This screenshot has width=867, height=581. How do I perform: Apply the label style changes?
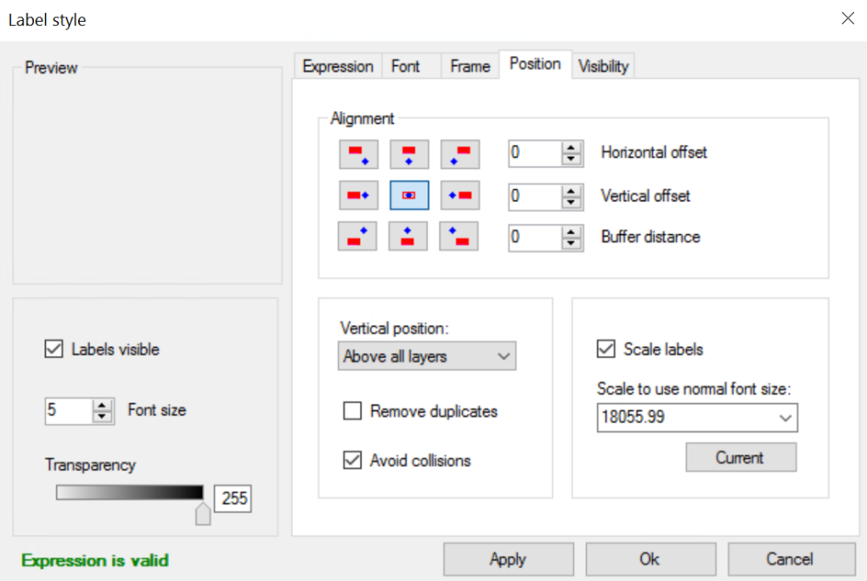508,558
